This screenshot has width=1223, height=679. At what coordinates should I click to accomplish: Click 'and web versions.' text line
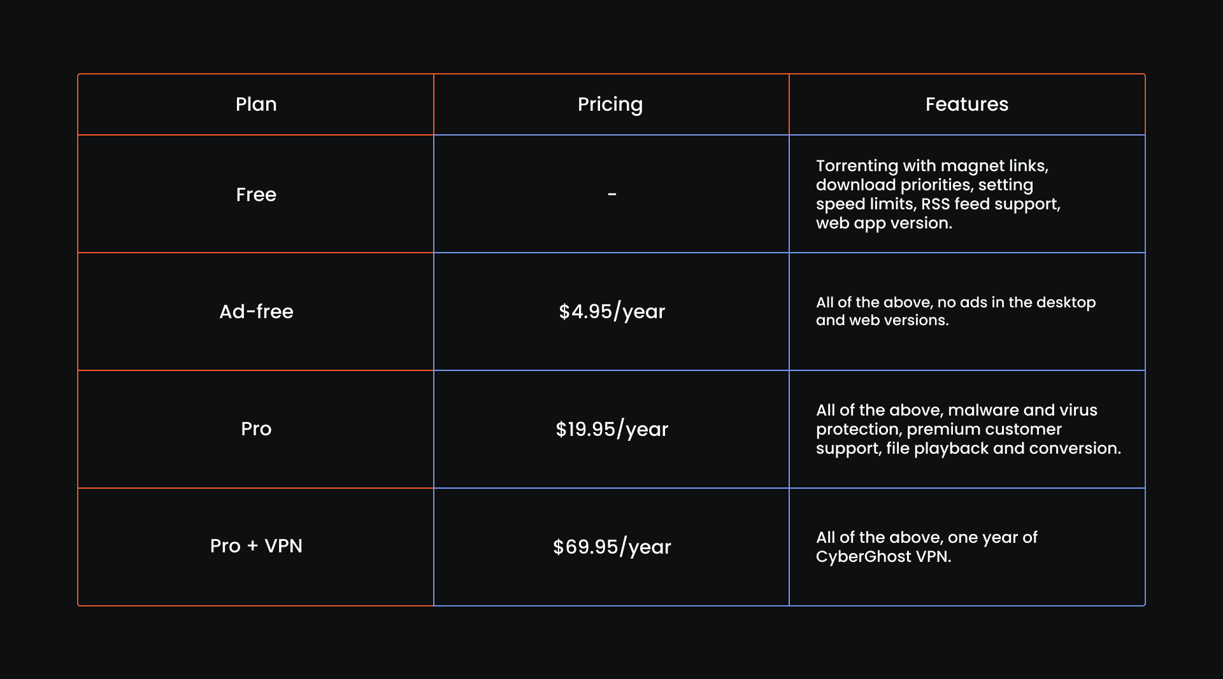pyautogui.click(x=882, y=320)
